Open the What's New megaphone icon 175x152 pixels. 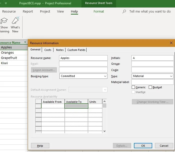pos(16,20)
